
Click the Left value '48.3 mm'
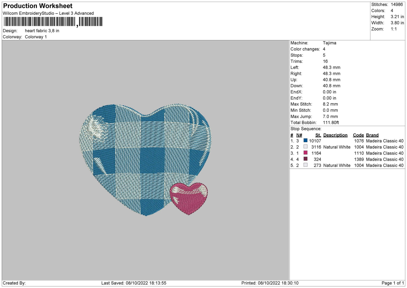pos(332,67)
